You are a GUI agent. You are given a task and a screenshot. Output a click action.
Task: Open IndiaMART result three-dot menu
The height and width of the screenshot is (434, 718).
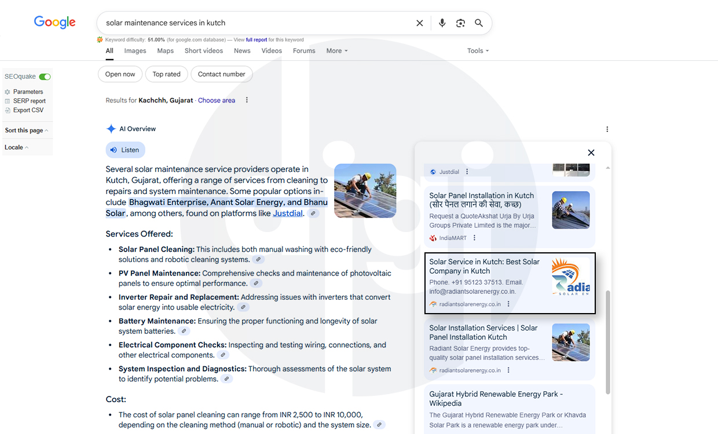(x=474, y=238)
